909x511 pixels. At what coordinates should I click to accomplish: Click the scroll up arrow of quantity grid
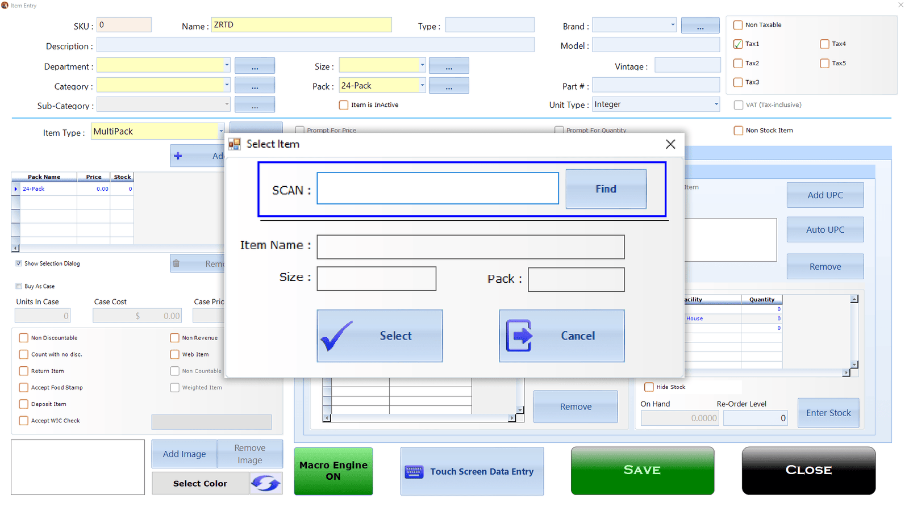pyautogui.click(x=854, y=299)
